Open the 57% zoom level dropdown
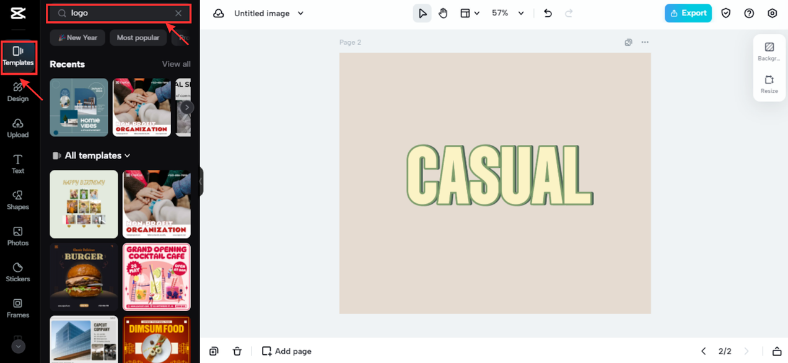The width and height of the screenshot is (788, 363). coord(508,13)
